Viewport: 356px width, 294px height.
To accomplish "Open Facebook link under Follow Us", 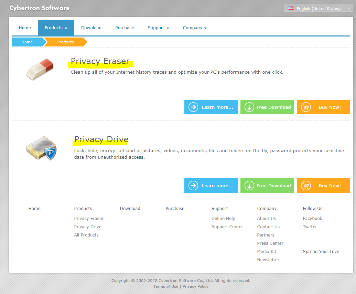I will coord(312,218).
